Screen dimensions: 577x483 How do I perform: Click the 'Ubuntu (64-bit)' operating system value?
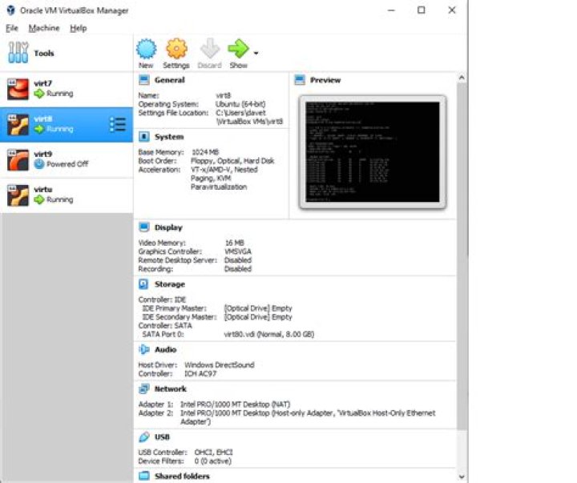[x=240, y=104]
